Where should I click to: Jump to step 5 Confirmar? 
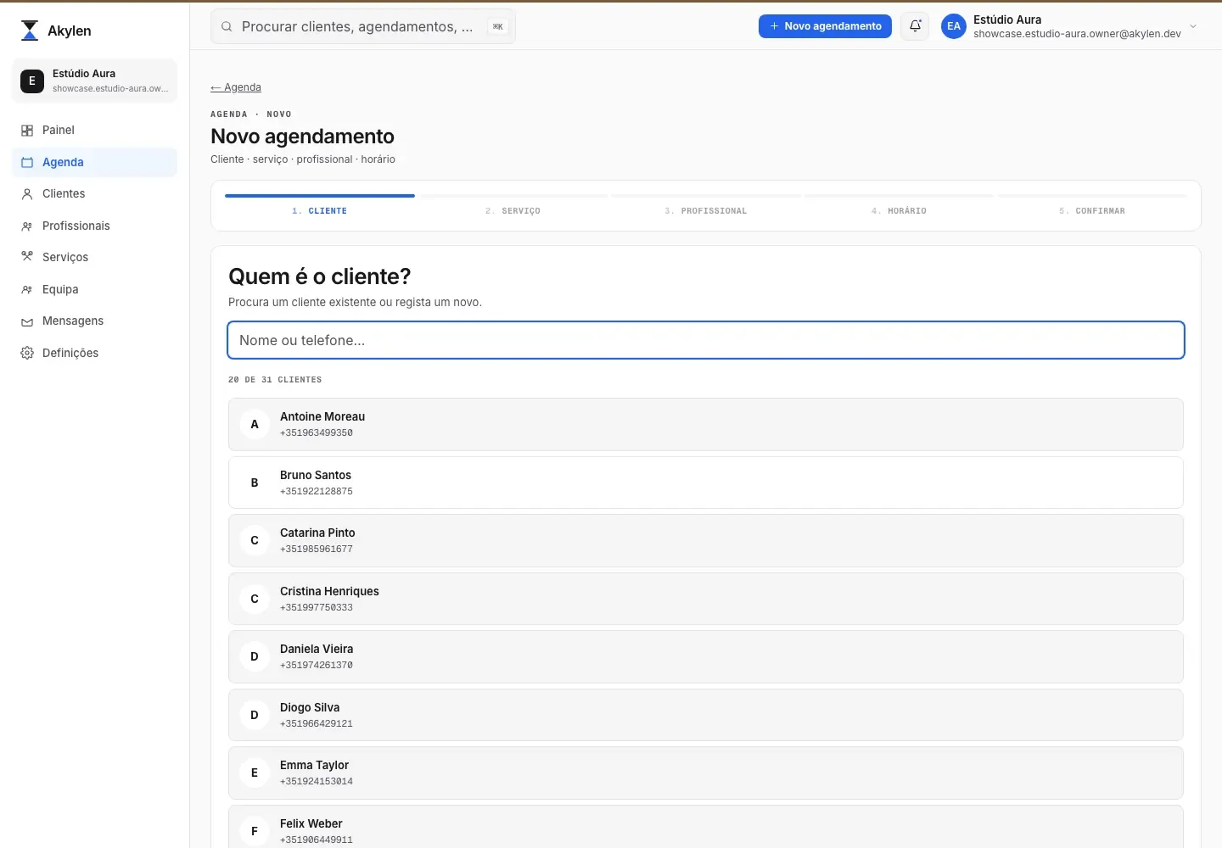tap(1092, 206)
